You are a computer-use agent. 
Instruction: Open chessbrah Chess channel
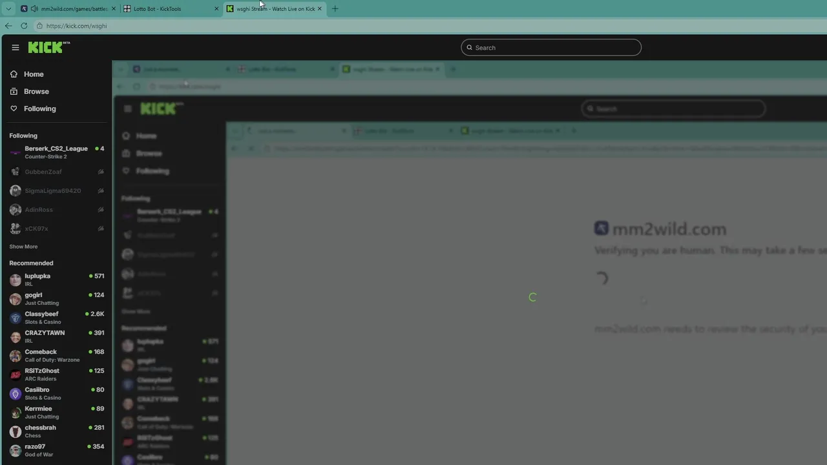click(x=57, y=431)
